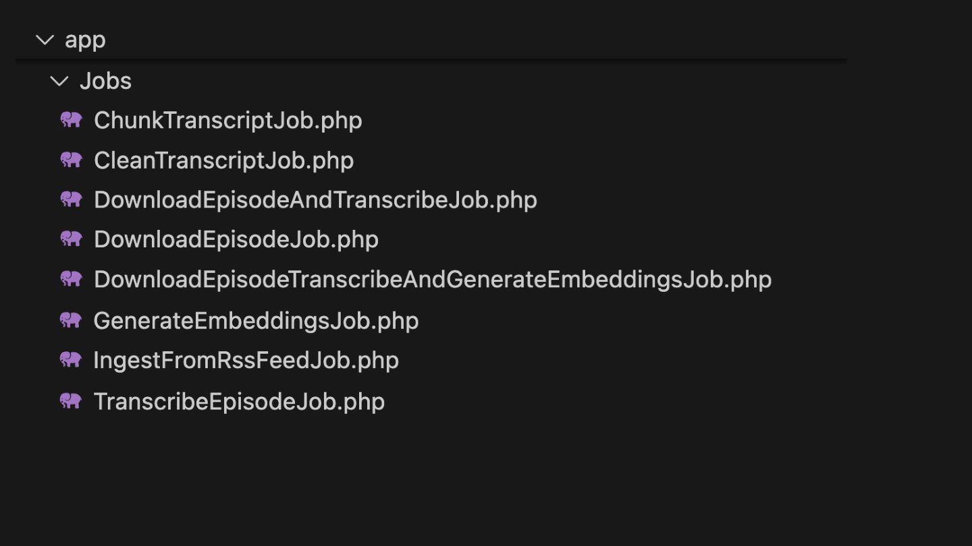Select the app folder label
Viewport: 972px width, 546px height.
coord(85,40)
